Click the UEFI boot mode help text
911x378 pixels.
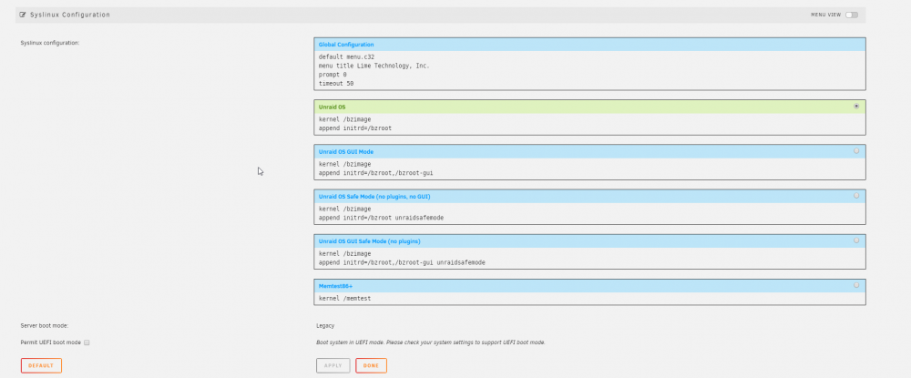coord(431,342)
